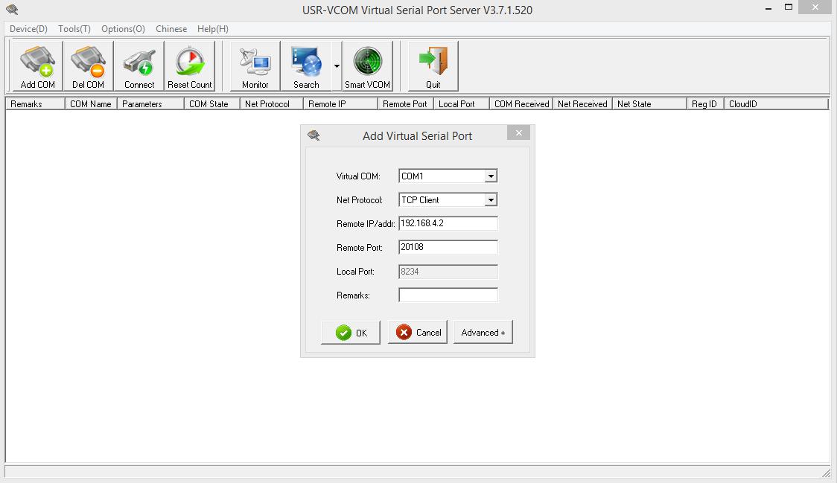
Task: Click the CloudID column header
Action: 776,104
